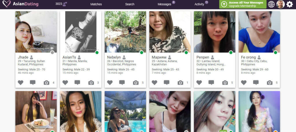This screenshot has width=296, height=132.
Task: Open Fe orong's profile photo
Action: coord(259,32)
